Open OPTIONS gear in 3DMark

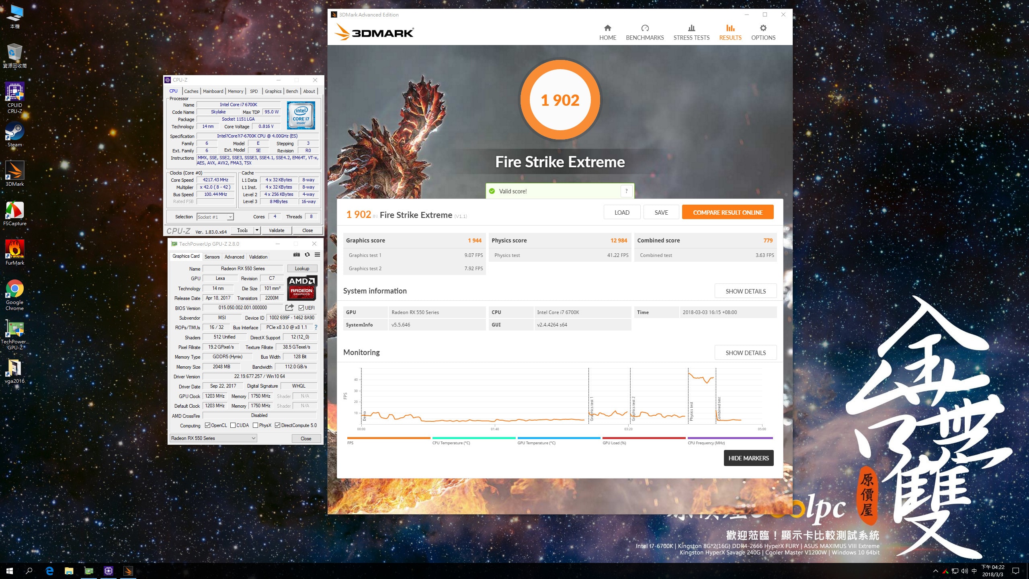(x=763, y=33)
